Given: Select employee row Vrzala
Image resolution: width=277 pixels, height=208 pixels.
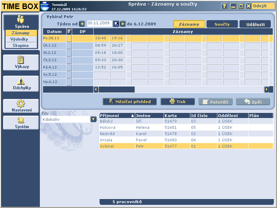Looking at the screenshot, I should (187, 140).
